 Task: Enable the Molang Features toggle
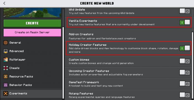point(185,95)
